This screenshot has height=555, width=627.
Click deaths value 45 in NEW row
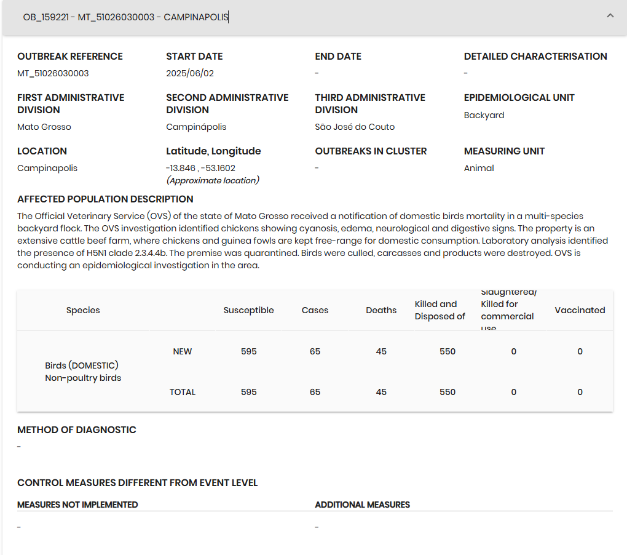381,351
